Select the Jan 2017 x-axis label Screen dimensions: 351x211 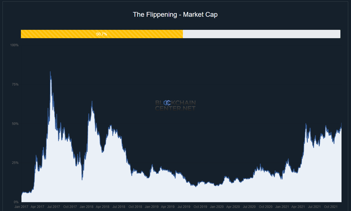pos(21,207)
